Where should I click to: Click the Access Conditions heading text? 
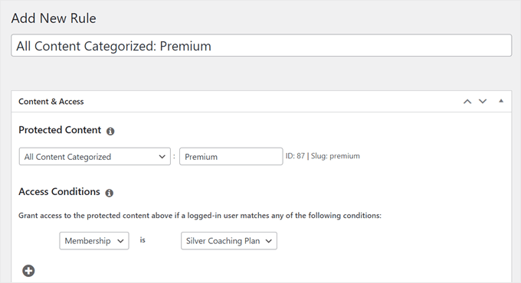[59, 192]
